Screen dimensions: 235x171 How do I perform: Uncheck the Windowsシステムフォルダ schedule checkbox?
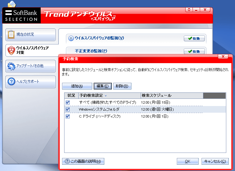(x=68, y=109)
